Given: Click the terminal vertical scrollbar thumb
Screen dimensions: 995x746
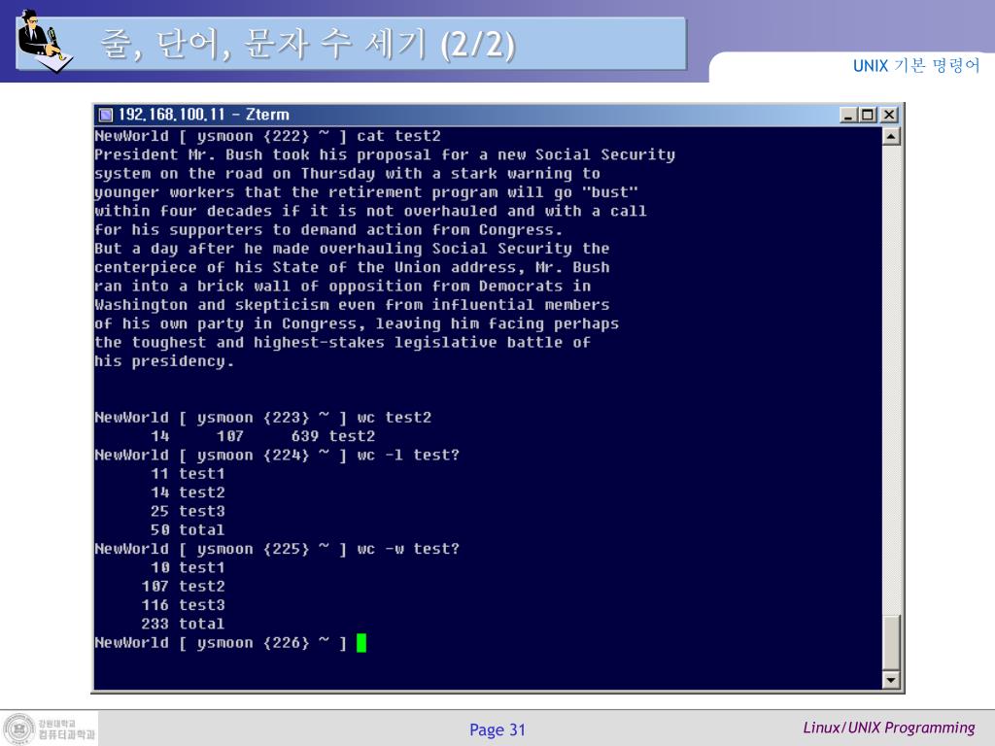Looking at the screenshot, I should point(891,642).
